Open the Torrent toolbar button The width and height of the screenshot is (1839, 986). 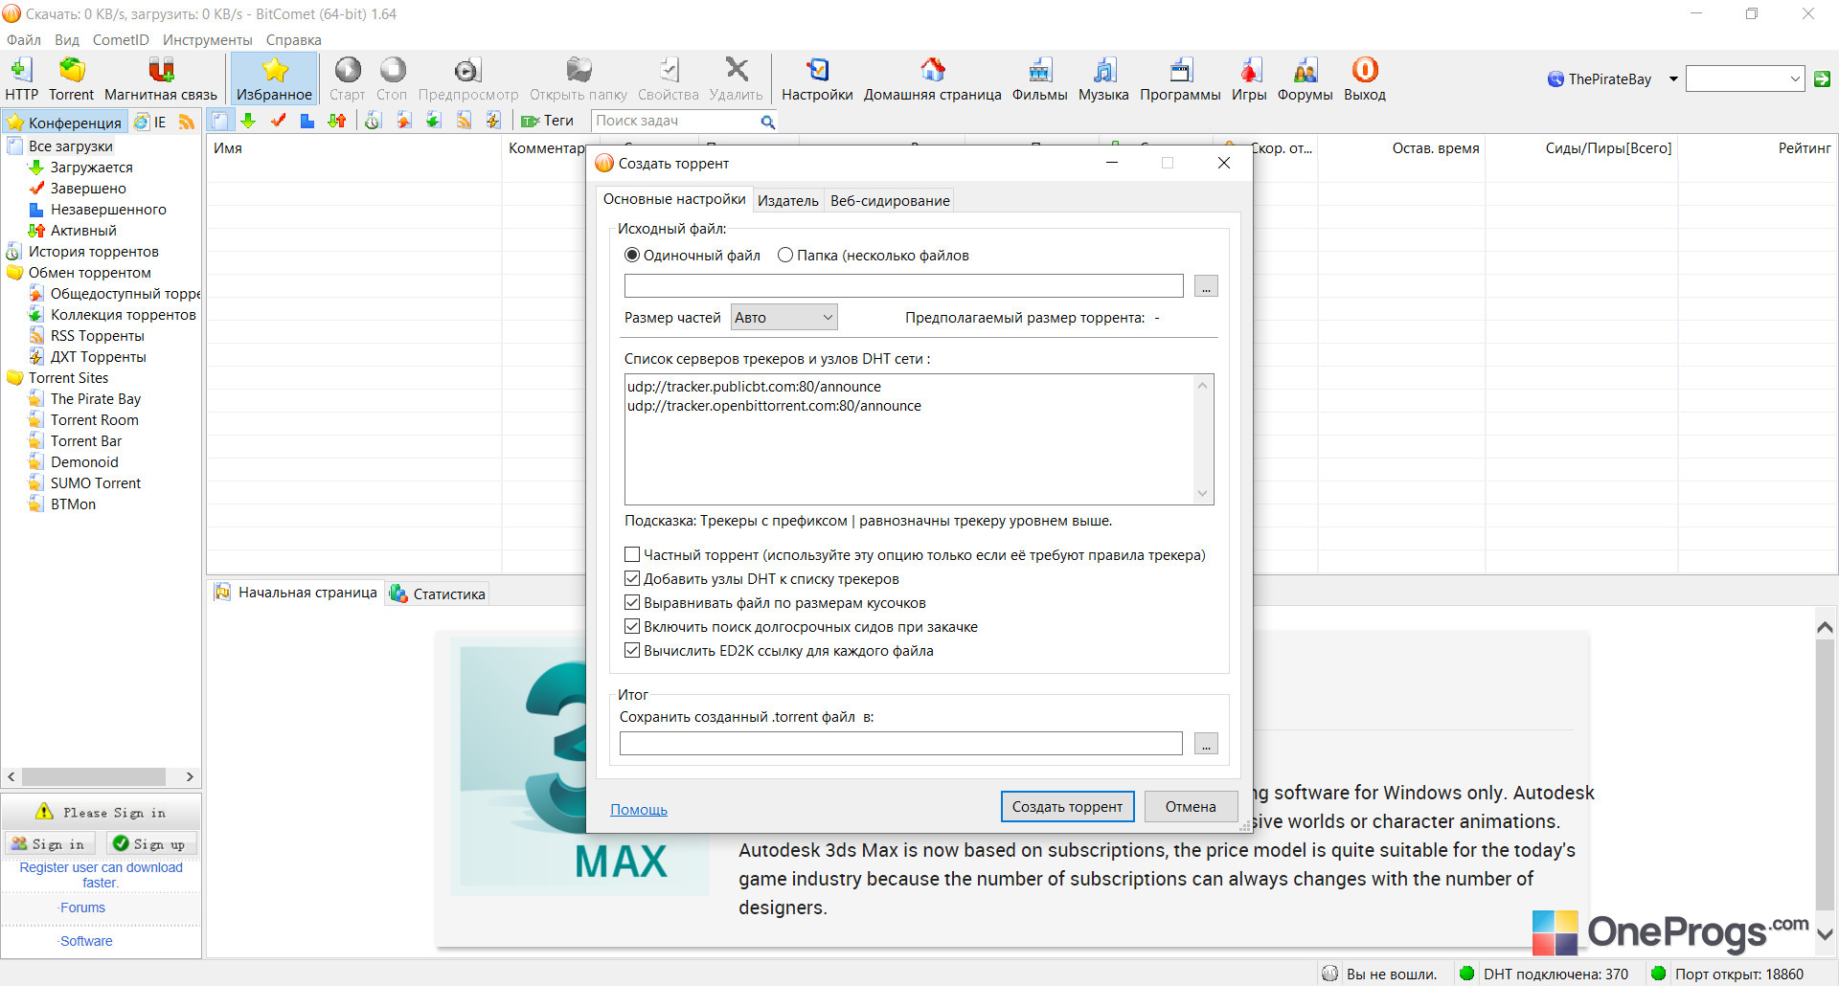click(x=72, y=78)
